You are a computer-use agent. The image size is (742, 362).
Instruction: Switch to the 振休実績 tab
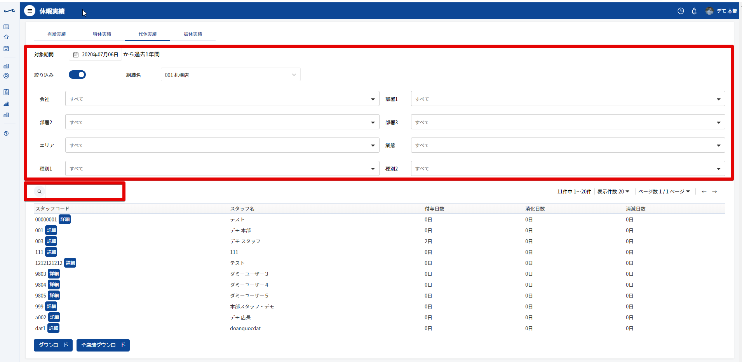tap(193, 34)
